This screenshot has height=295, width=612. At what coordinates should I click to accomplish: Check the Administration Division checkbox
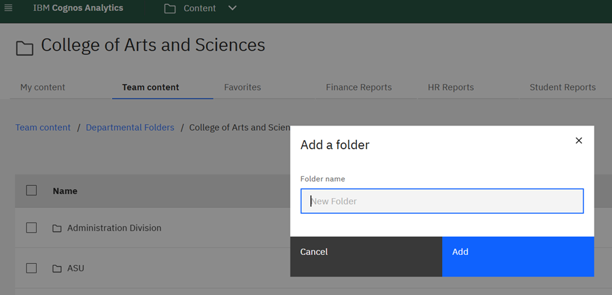(x=31, y=228)
